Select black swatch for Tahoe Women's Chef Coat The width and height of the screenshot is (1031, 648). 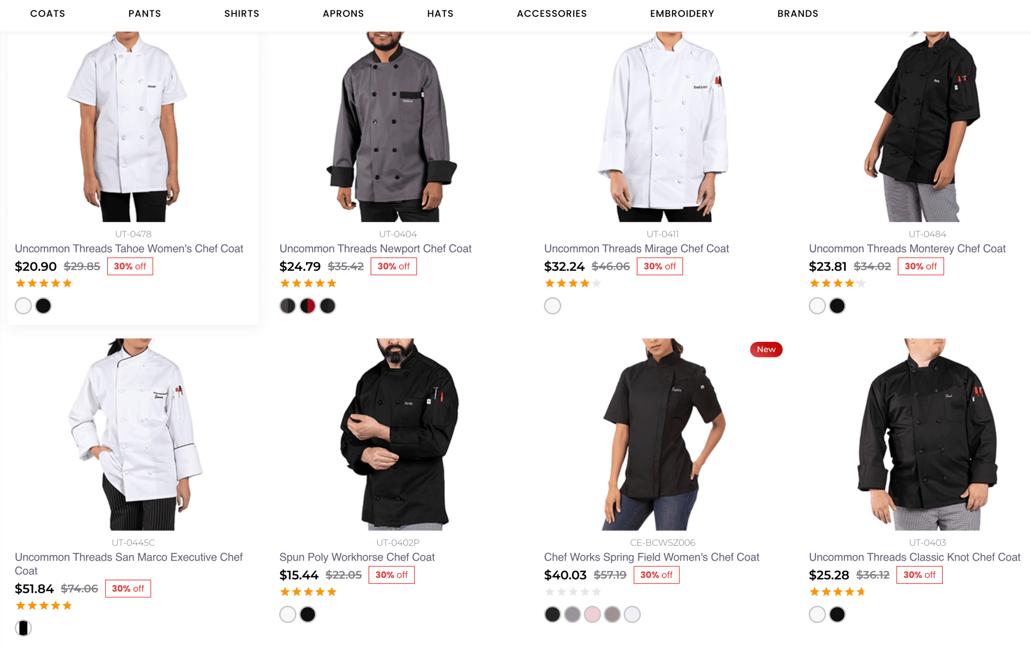pos(43,306)
